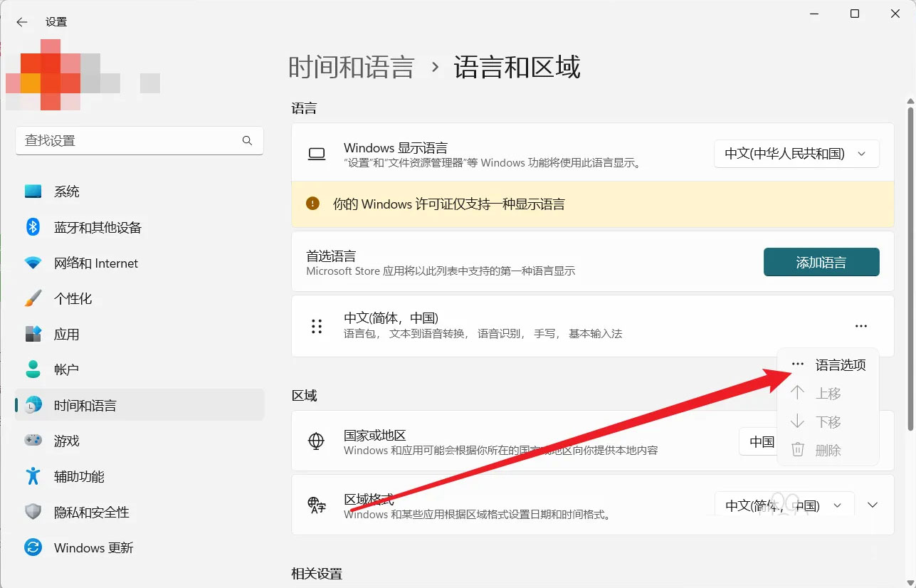
Task: Choose 下移 in the context menu
Action: pos(828,422)
